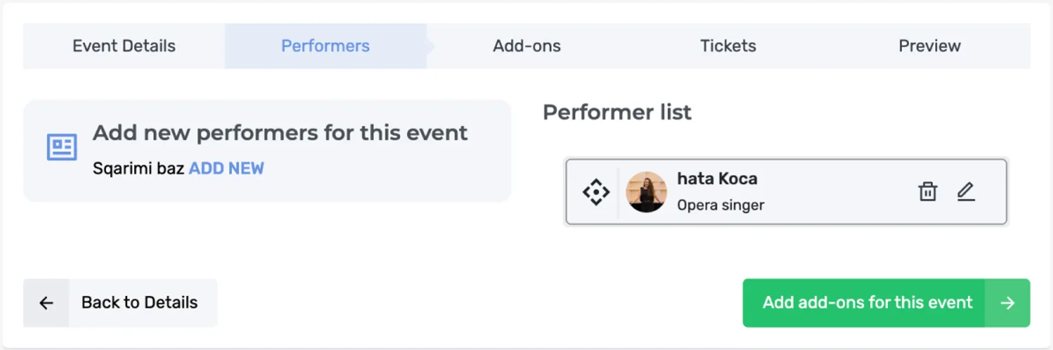1053x350 pixels.
Task: Go back with Back to Details button
Action: tap(120, 303)
